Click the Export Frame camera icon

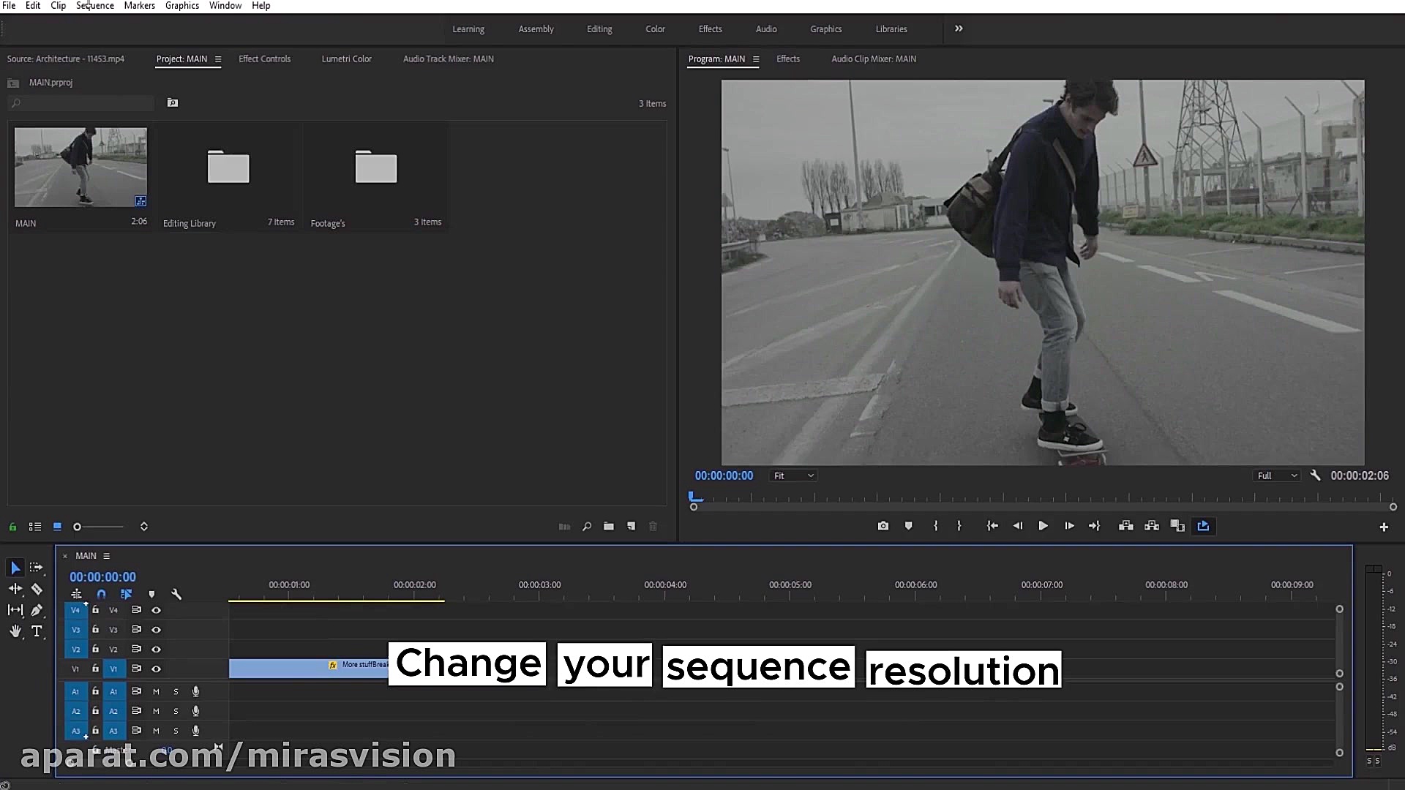(883, 526)
